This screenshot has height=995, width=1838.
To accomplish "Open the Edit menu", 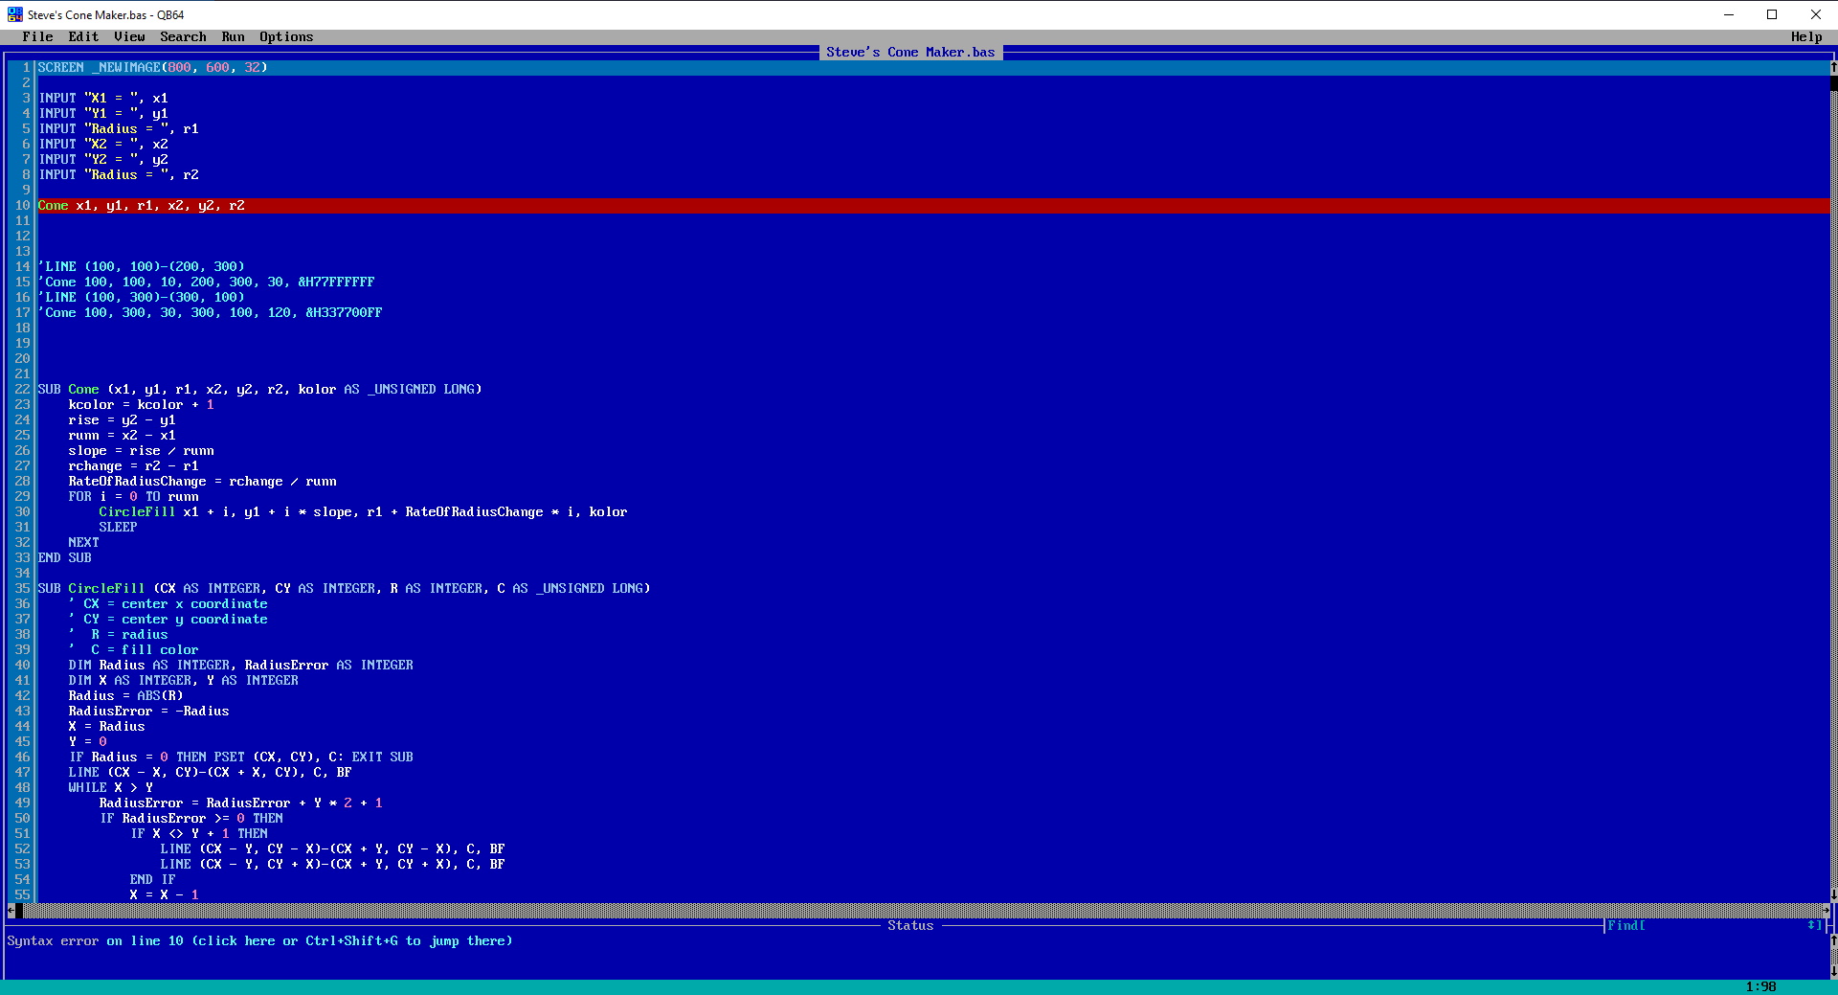I will (x=83, y=36).
